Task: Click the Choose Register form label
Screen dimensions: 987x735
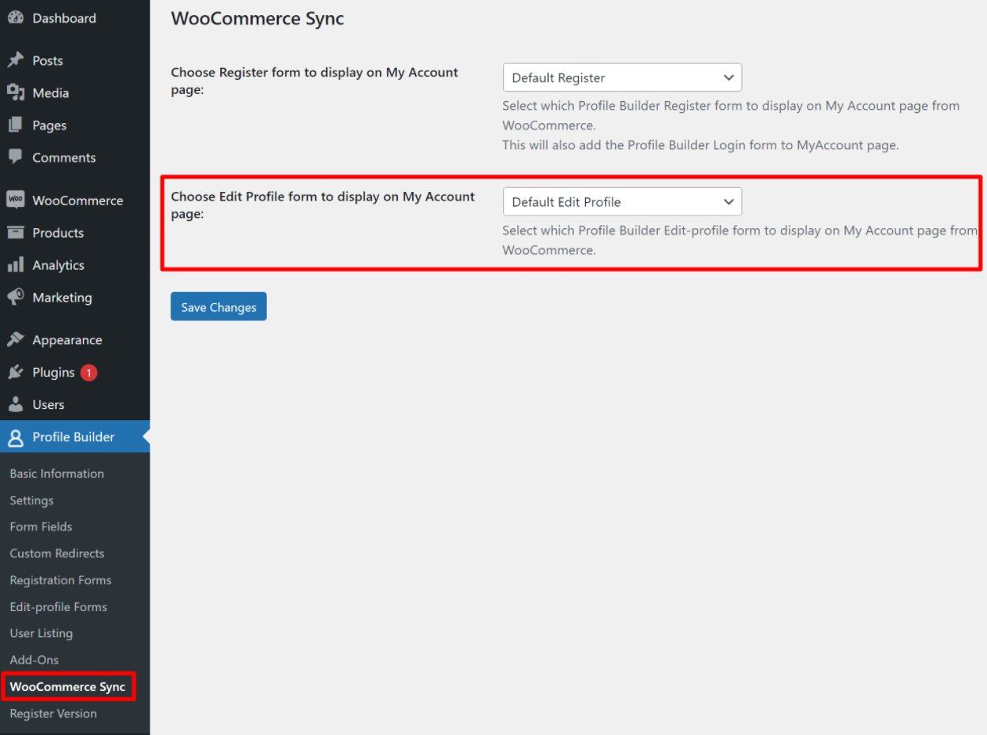Action: pos(314,81)
